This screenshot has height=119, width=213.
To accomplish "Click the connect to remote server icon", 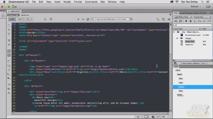I will click(x=176, y=21).
